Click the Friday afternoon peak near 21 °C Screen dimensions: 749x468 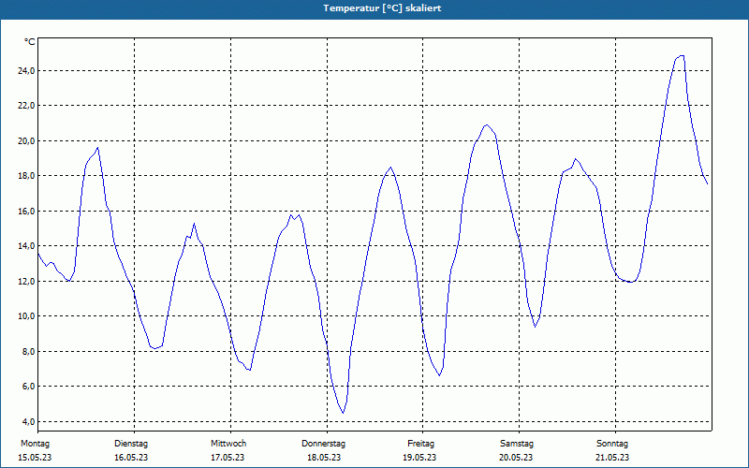point(487,125)
